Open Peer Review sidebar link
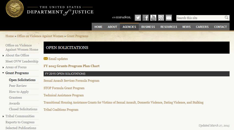 click(x=18, y=86)
